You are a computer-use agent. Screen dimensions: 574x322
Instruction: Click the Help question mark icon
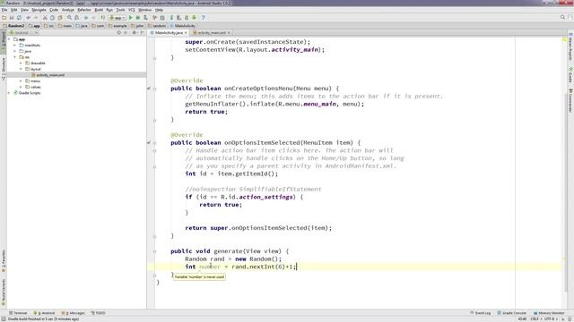(x=204, y=18)
